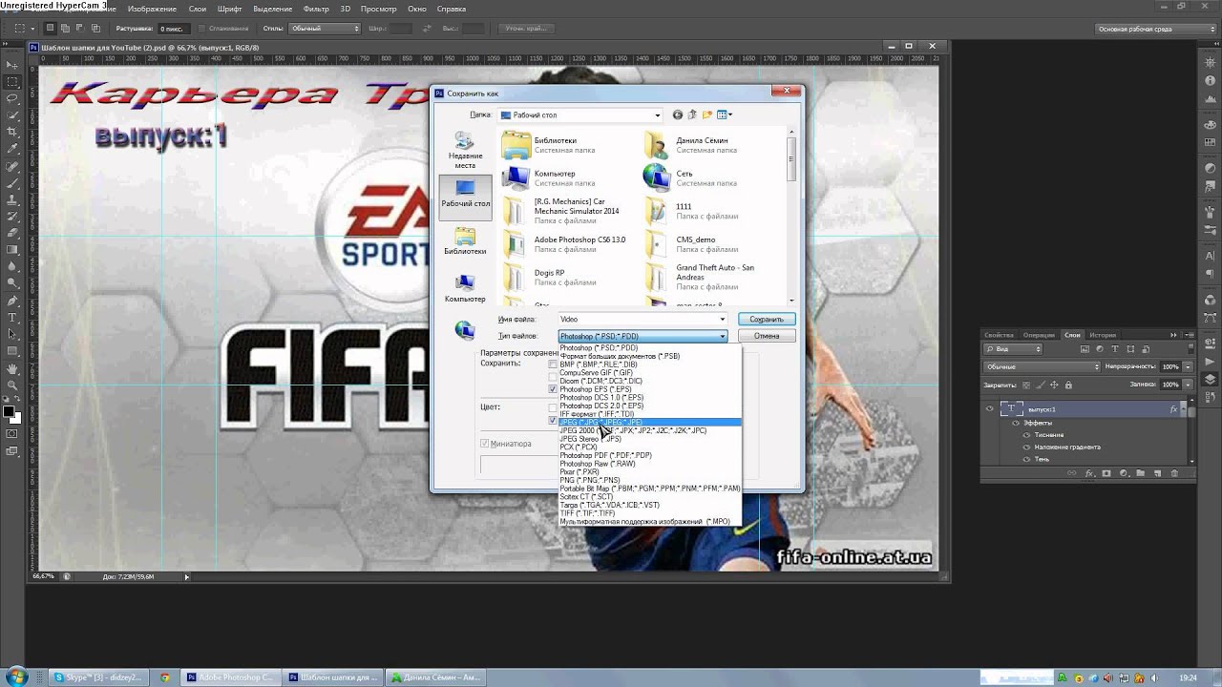This screenshot has height=687, width=1222.
Task: Collapse the Тип файлов dropdown
Action: coord(722,336)
